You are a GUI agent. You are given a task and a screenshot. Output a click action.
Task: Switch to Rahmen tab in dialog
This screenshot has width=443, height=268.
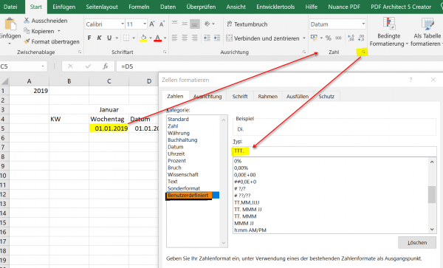268,96
